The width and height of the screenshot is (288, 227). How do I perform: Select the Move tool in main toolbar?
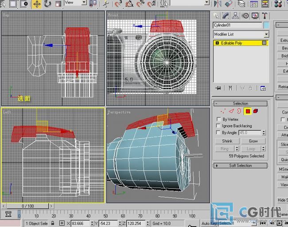point(37,4)
